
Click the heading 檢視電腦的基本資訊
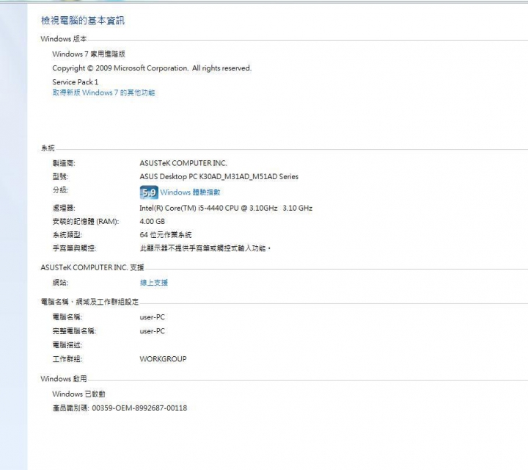[83, 21]
